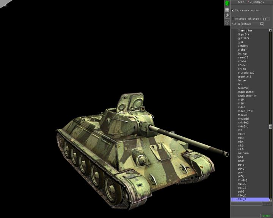This screenshot has height=218, width=273.
Task: Select jagdpanther in the entity list
Action: 246,92
